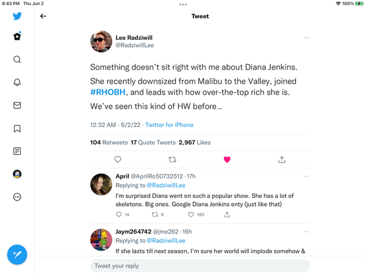Click the Twitter for iPhone source link
The width and height of the screenshot is (366, 275).
169,125
